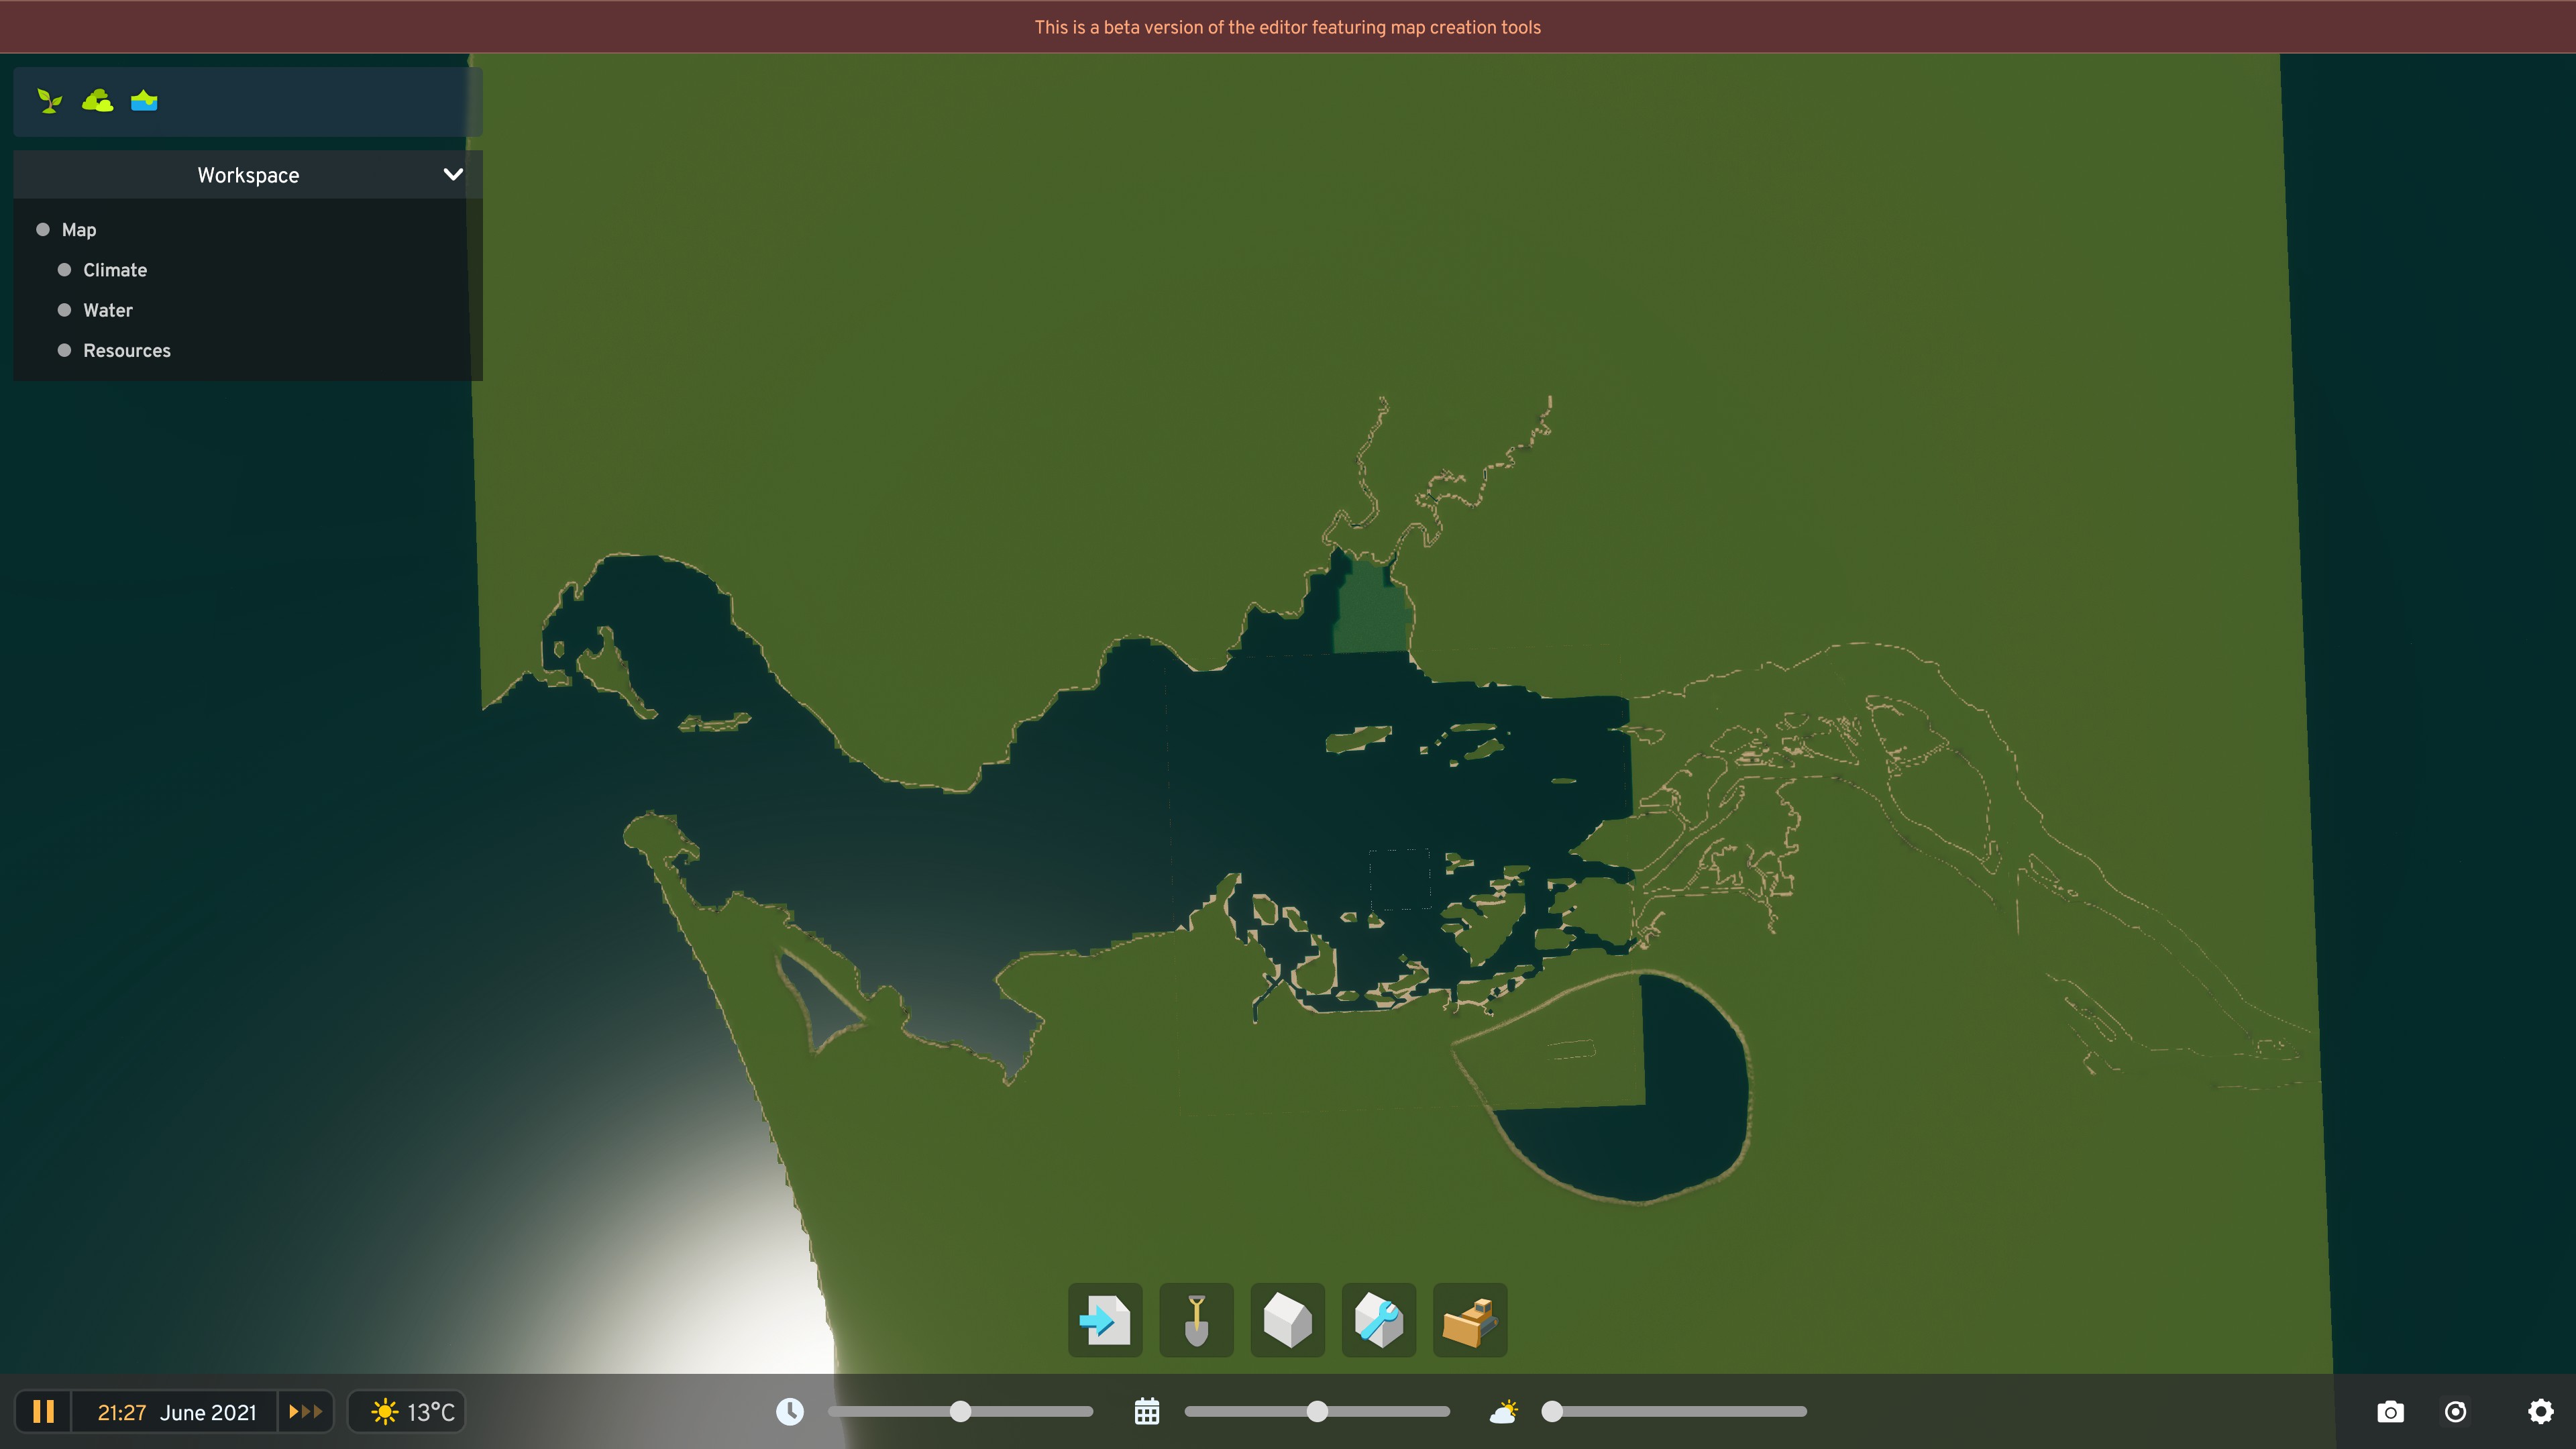The image size is (2576, 1449).
Task: Open settings gear icon
Action: click(2541, 1412)
